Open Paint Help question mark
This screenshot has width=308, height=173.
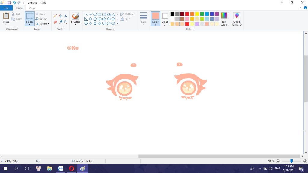coord(306,8)
